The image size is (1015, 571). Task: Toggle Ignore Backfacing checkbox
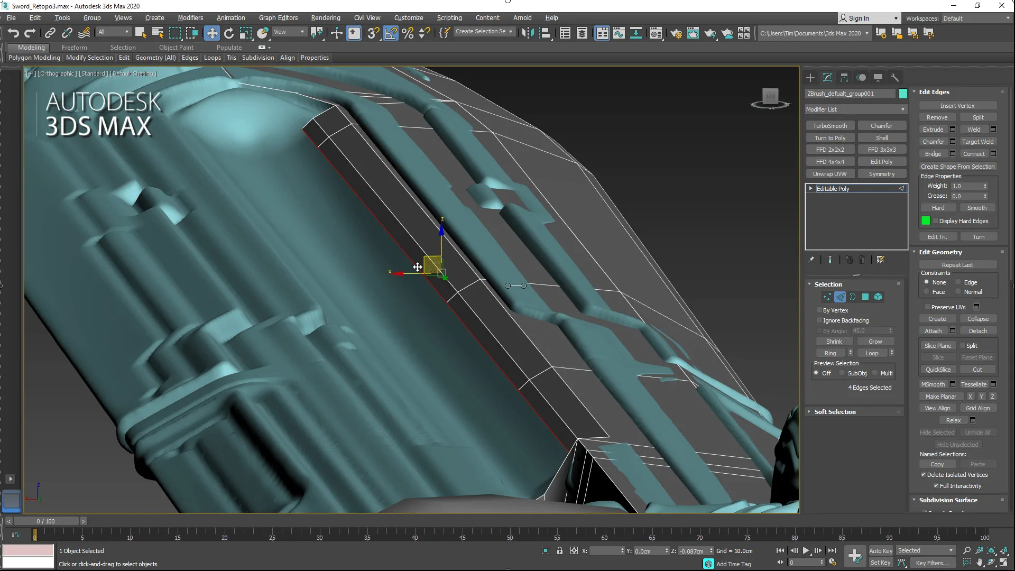(x=819, y=320)
